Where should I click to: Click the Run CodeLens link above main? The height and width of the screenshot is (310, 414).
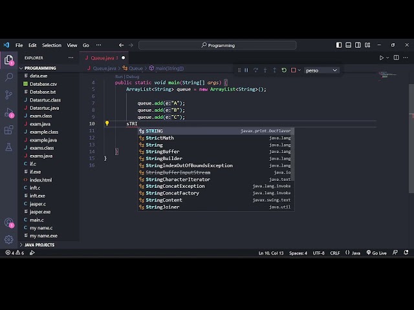tap(119, 77)
